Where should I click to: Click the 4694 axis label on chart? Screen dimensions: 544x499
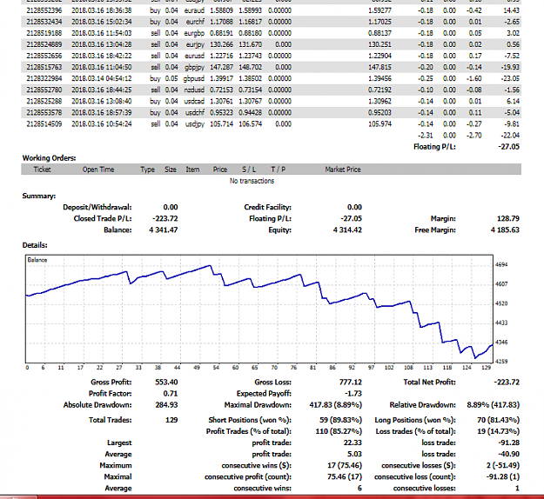point(501,265)
